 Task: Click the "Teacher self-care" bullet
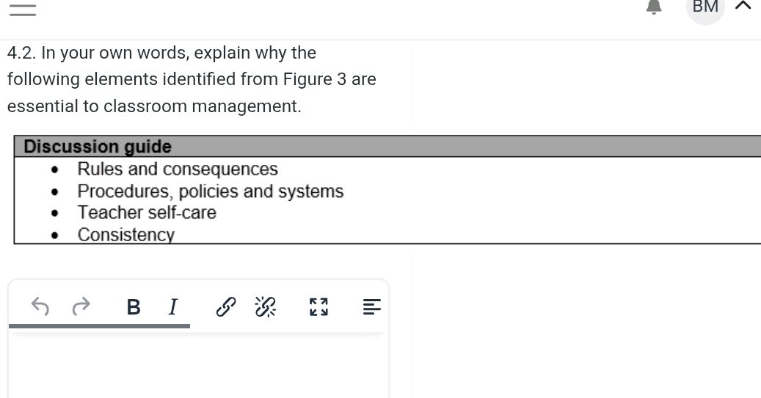(x=147, y=213)
